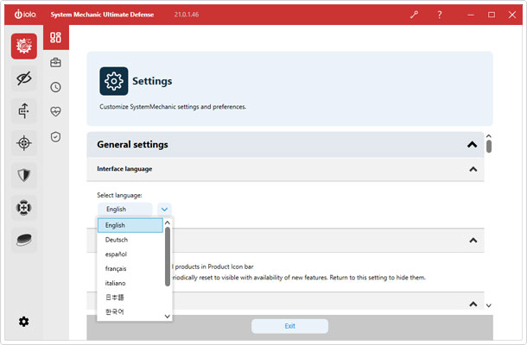Screen dimensions: 527x345
Task: Select the dashboard grid icon
Action: [x=56, y=37]
